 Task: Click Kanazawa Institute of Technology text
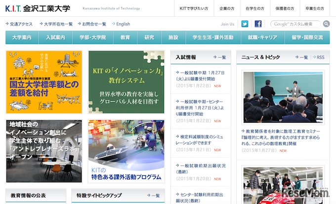tap(111, 8)
